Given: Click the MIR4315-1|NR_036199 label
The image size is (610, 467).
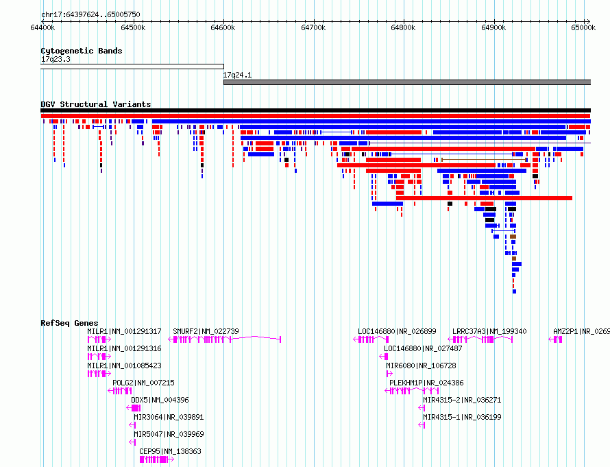Looking at the screenshot, I should (462, 417).
